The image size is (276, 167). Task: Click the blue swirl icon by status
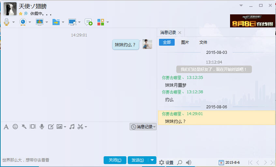(26, 14)
